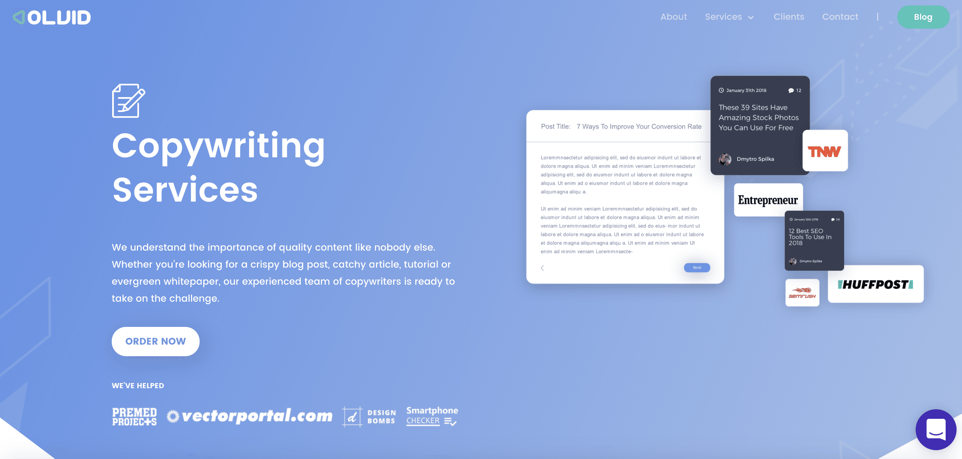
Task: Click the ORDER NOW button
Action: (155, 341)
